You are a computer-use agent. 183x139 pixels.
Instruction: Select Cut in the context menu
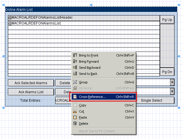point(103,111)
